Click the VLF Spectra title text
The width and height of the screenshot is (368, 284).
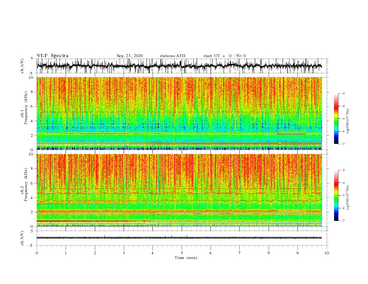[x=53, y=56]
